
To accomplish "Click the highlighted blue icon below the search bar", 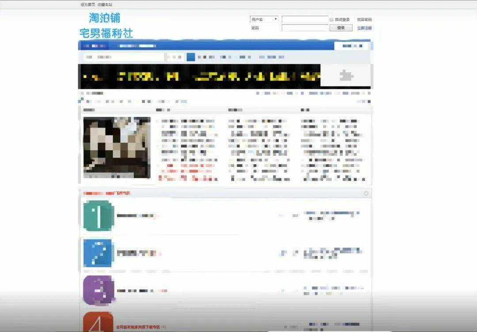I will coord(191,57).
